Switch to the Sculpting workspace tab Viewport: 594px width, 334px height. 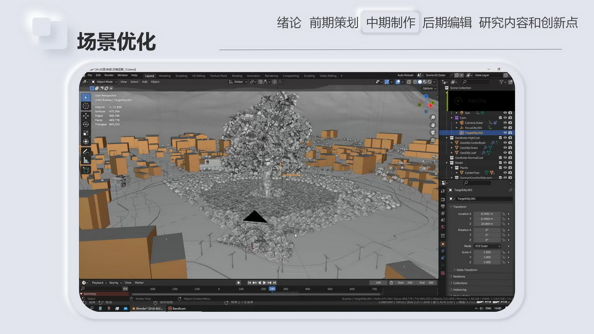click(181, 75)
